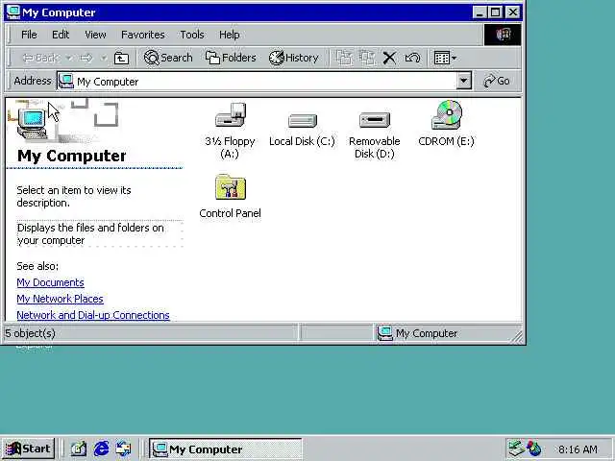The image size is (615, 461).
Task: Click the Start button
Action: coord(28,449)
